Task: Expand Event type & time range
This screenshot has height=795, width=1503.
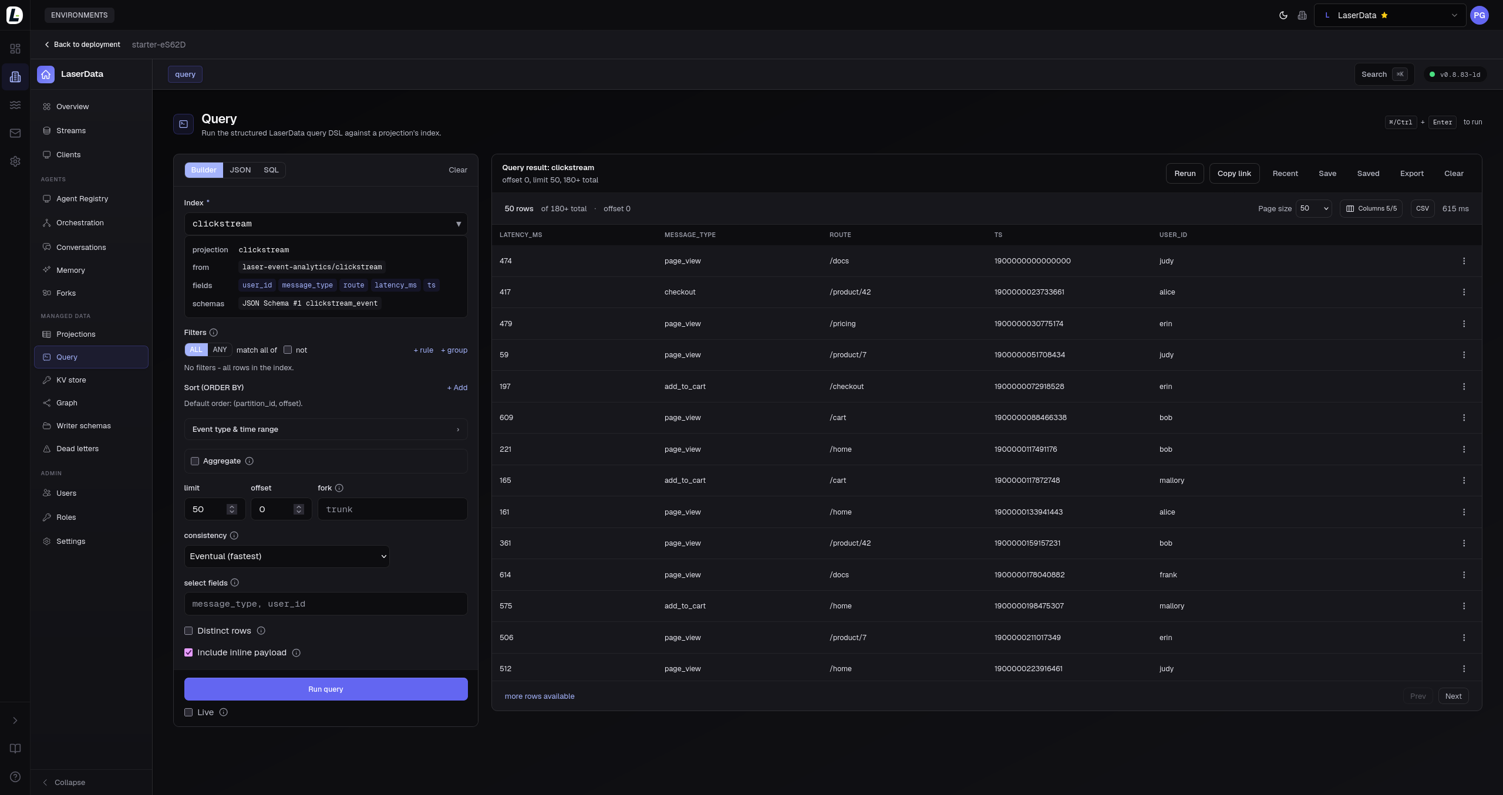Action: [x=326, y=429]
